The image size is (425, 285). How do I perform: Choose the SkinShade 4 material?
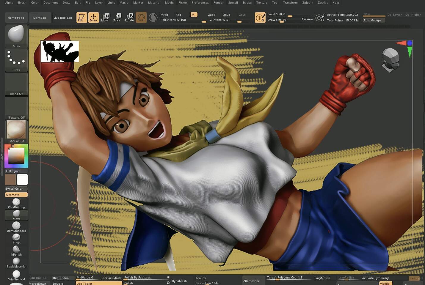click(16, 275)
